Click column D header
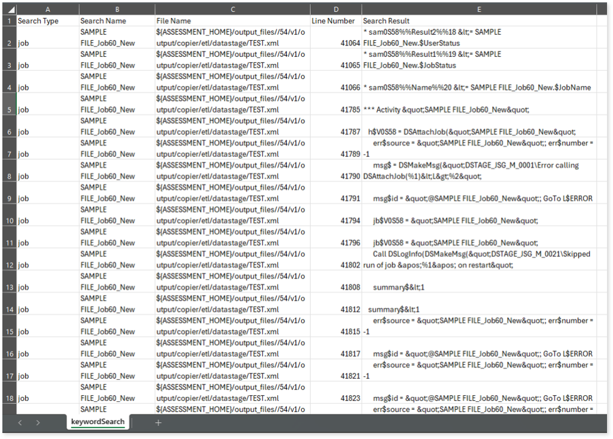The height and width of the screenshot is (439, 613). tap(335, 10)
